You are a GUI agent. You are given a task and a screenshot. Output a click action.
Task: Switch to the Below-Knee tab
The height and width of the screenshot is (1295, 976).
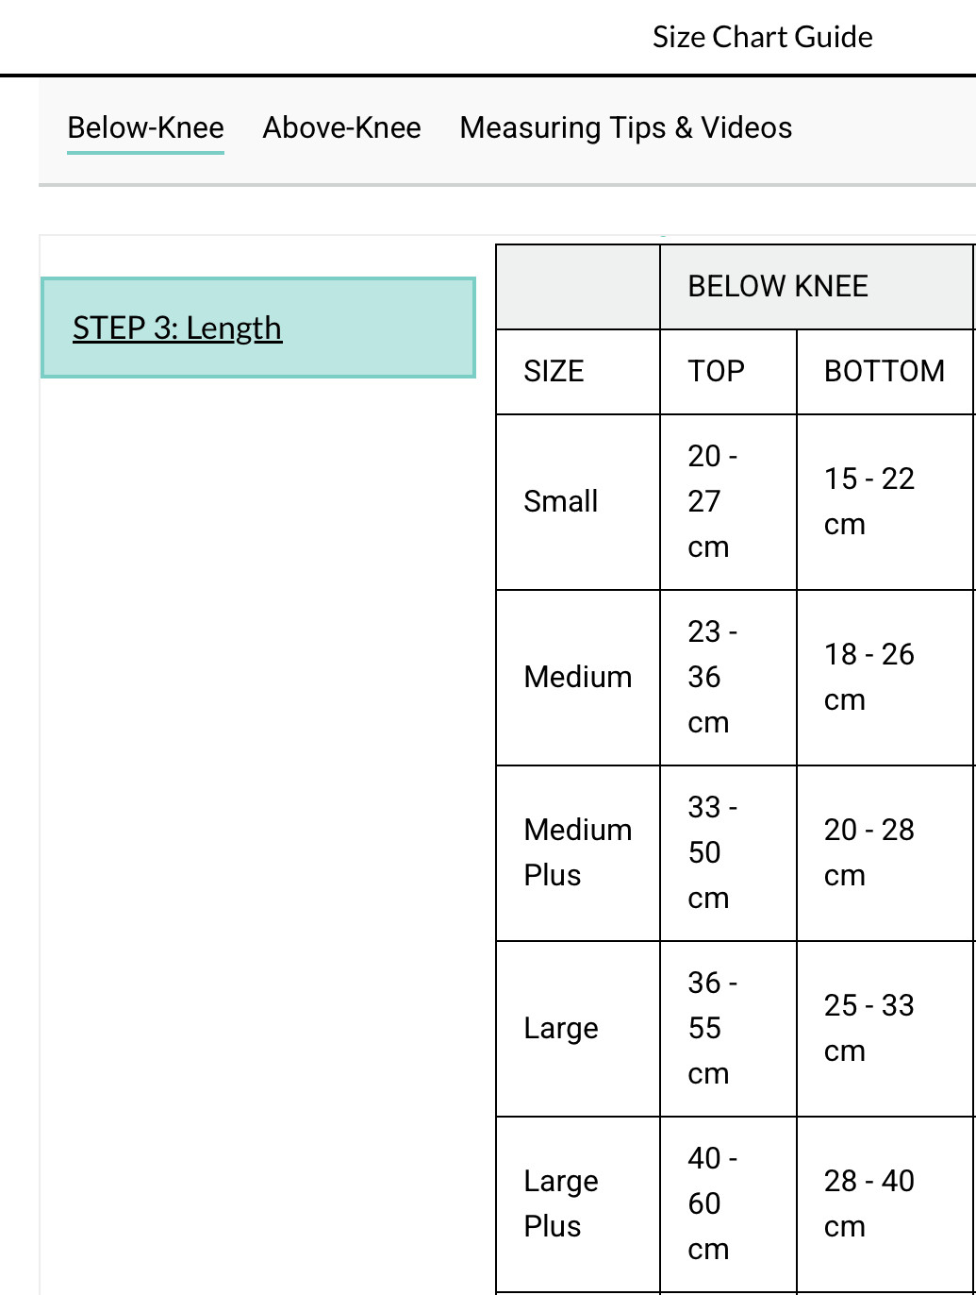click(x=145, y=127)
